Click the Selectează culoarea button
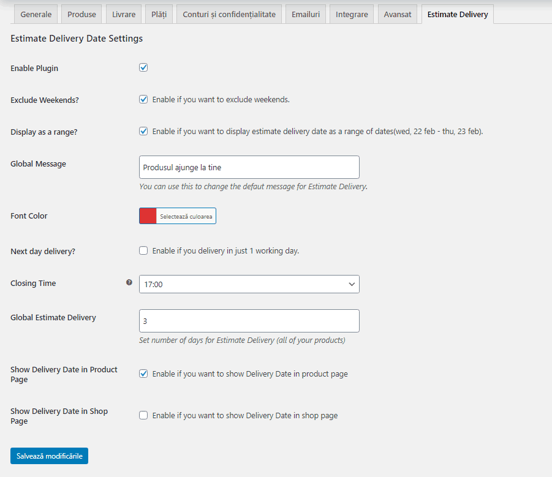The height and width of the screenshot is (477, 552). click(x=186, y=216)
